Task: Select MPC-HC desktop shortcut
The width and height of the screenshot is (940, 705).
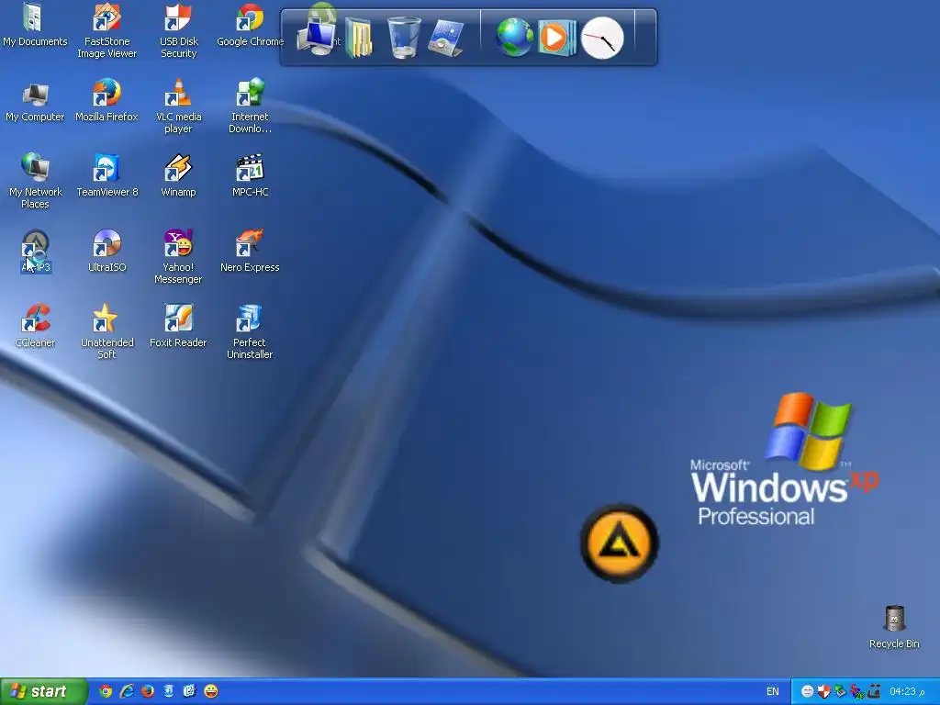Action: [250, 176]
